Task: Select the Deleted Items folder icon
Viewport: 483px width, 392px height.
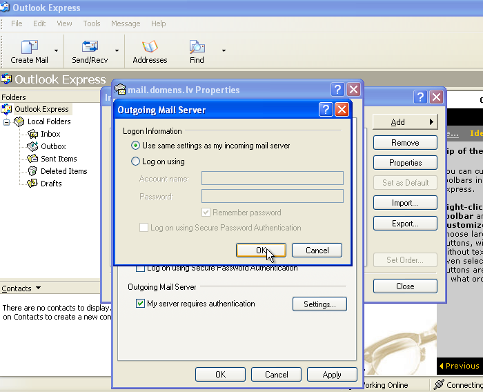Action: click(32, 171)
